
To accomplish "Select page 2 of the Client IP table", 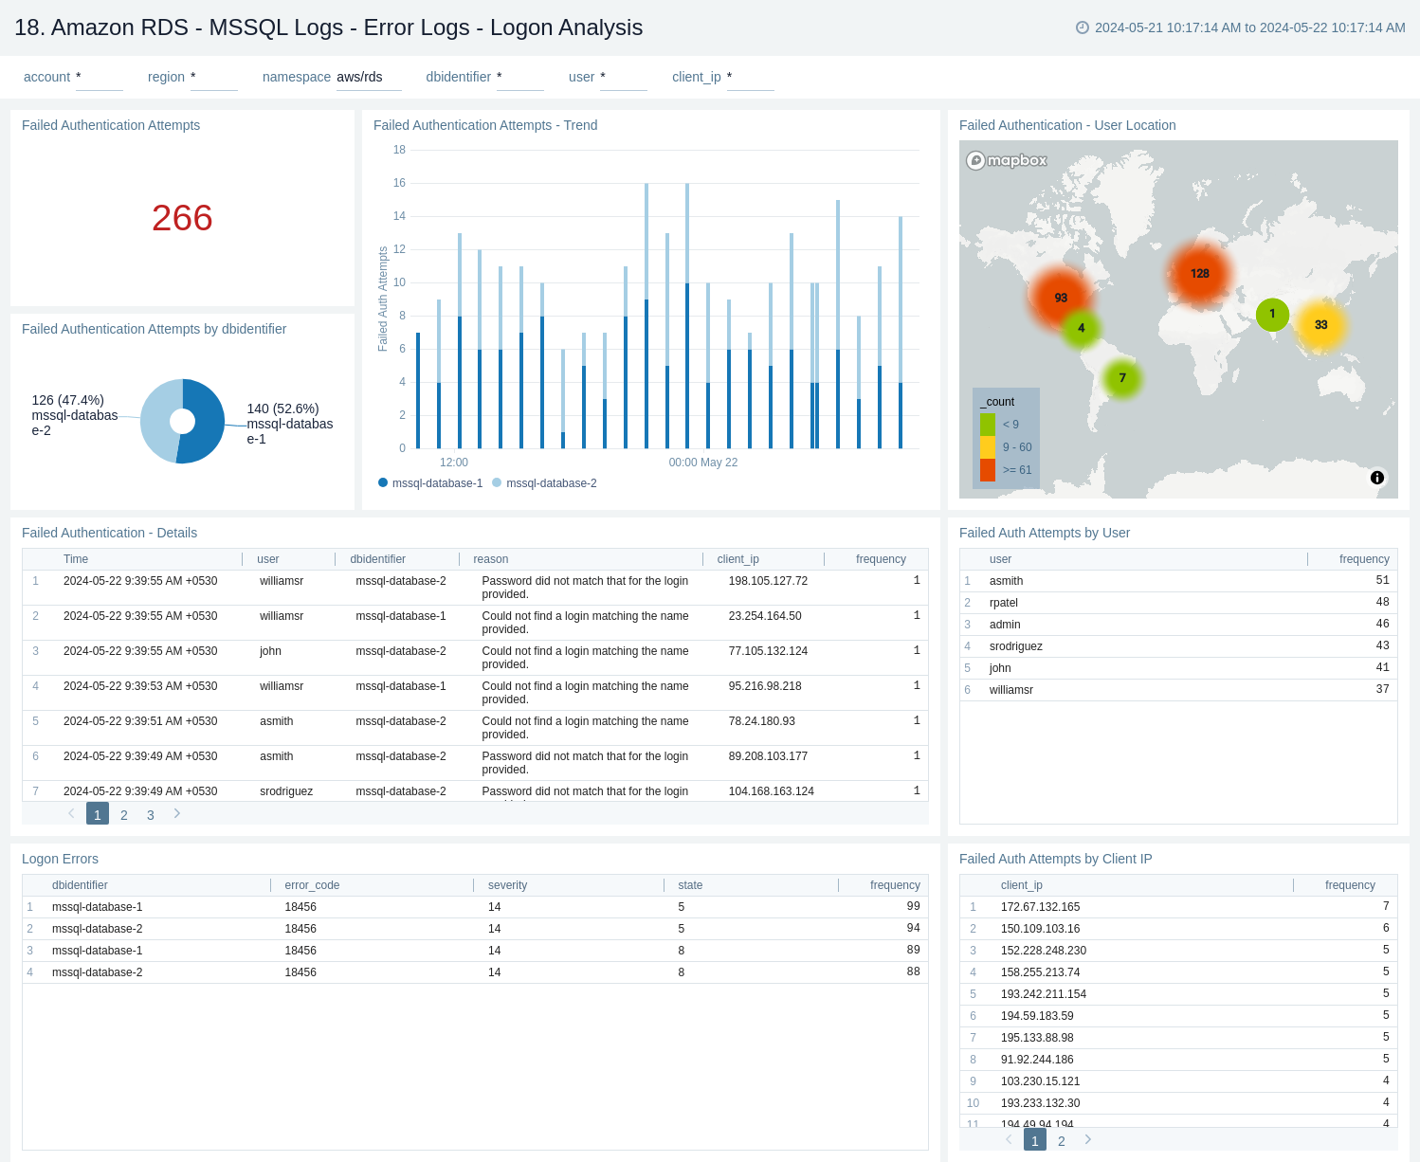I will (1061, 1139).
